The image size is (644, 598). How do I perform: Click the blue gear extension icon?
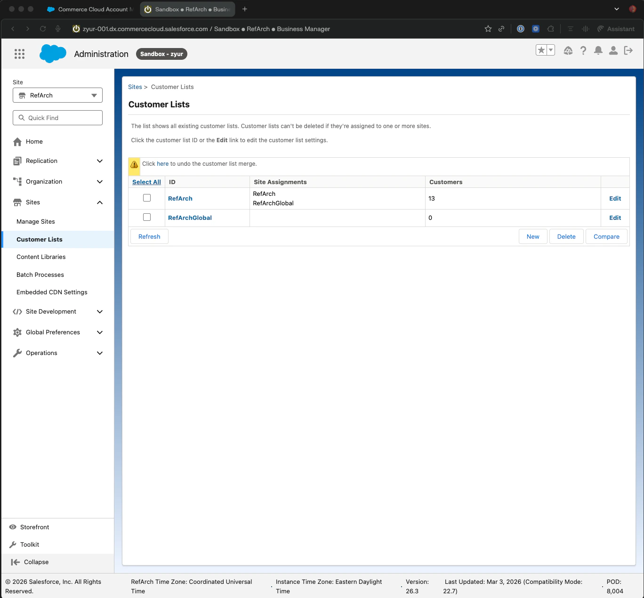pos(536,29)
